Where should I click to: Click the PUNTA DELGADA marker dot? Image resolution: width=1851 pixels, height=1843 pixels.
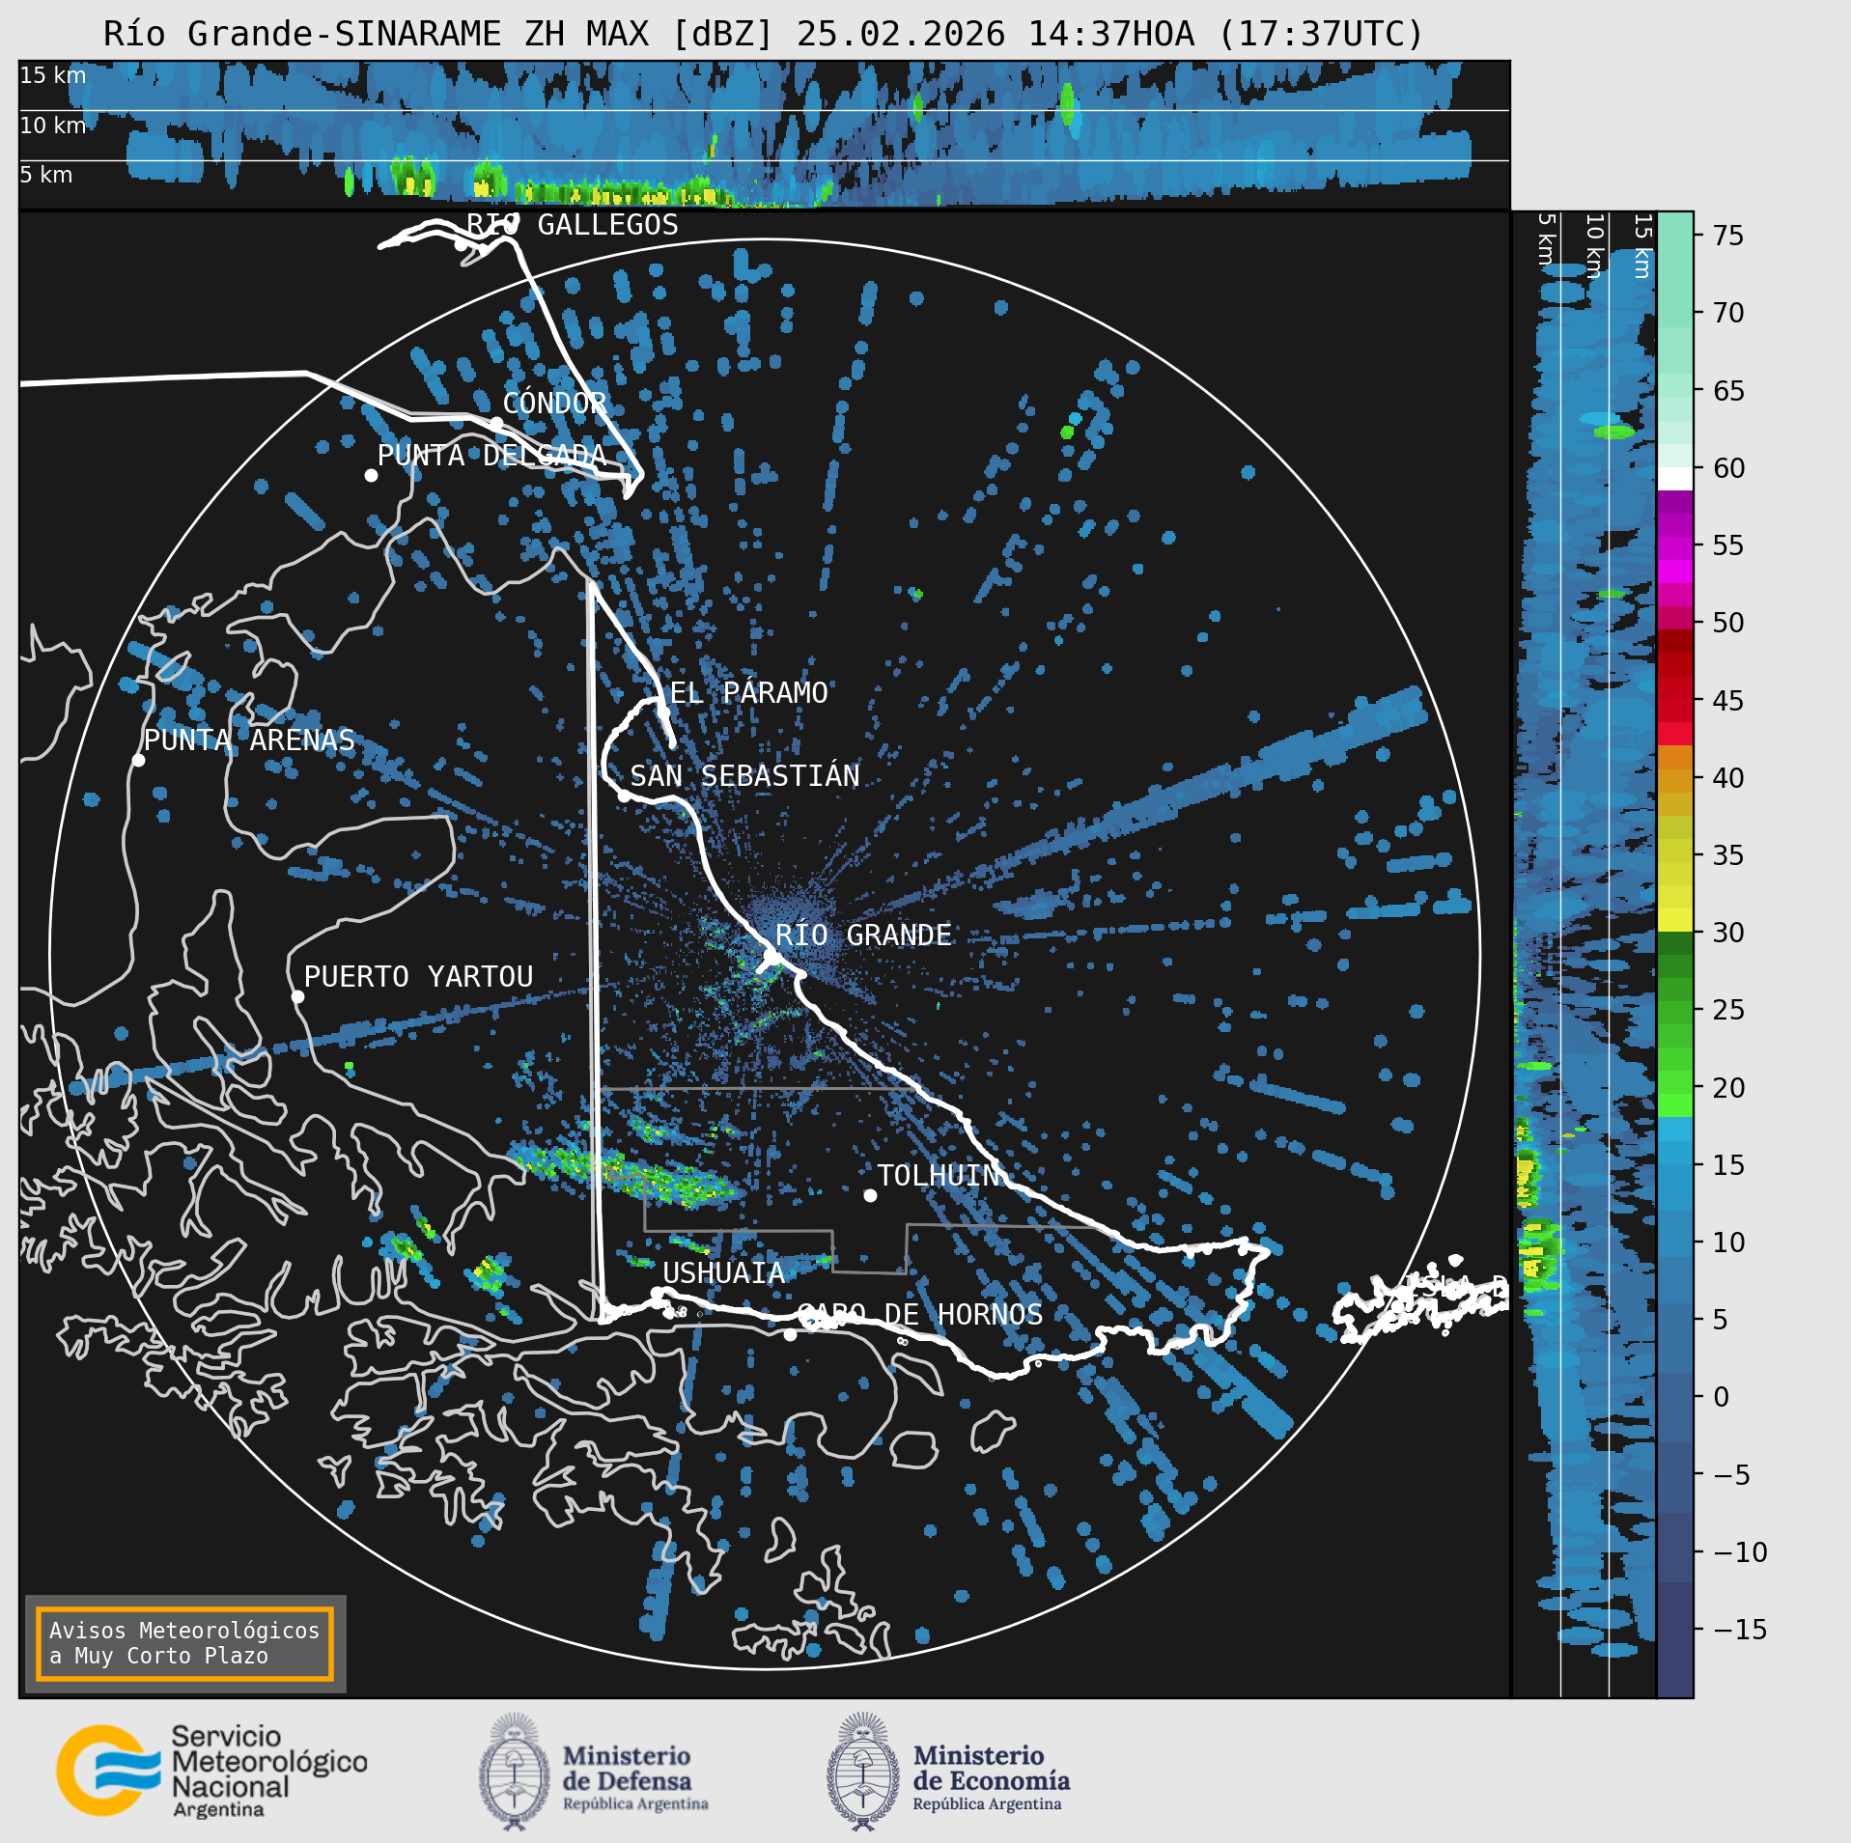[371, 475]
